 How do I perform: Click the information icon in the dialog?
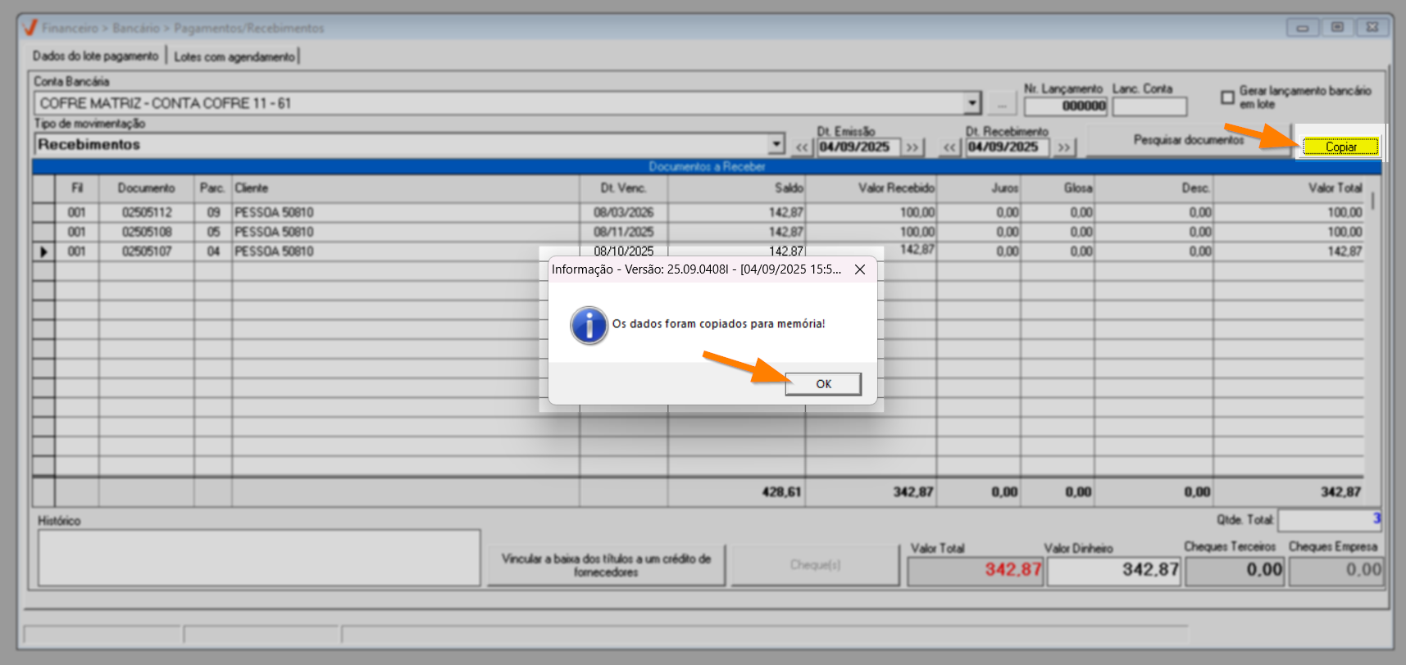(589, 325)
